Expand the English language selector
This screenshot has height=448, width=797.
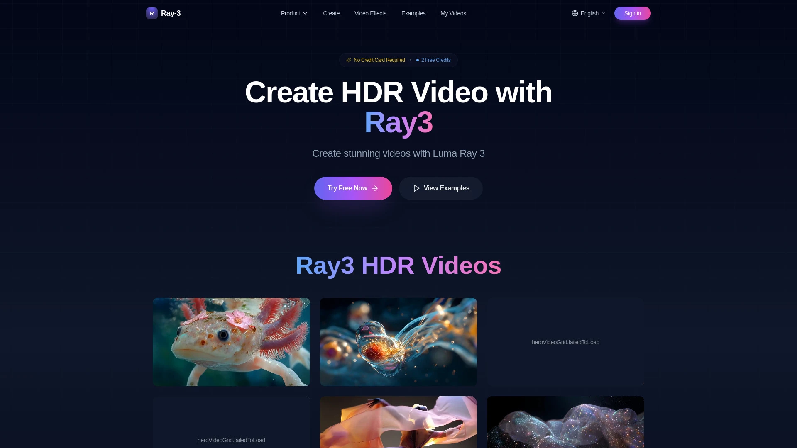click(589, 13)
